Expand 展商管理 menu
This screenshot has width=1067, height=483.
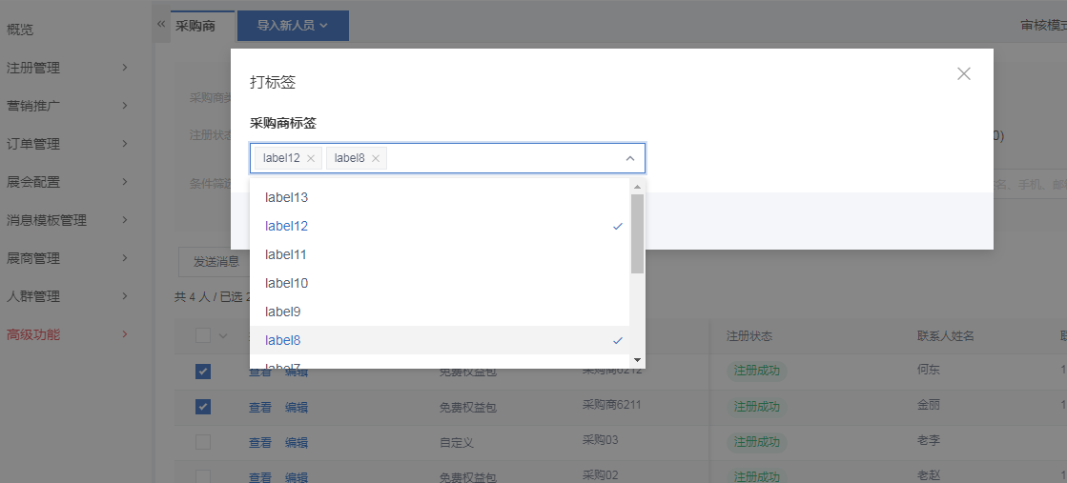[x=68, y=258]
